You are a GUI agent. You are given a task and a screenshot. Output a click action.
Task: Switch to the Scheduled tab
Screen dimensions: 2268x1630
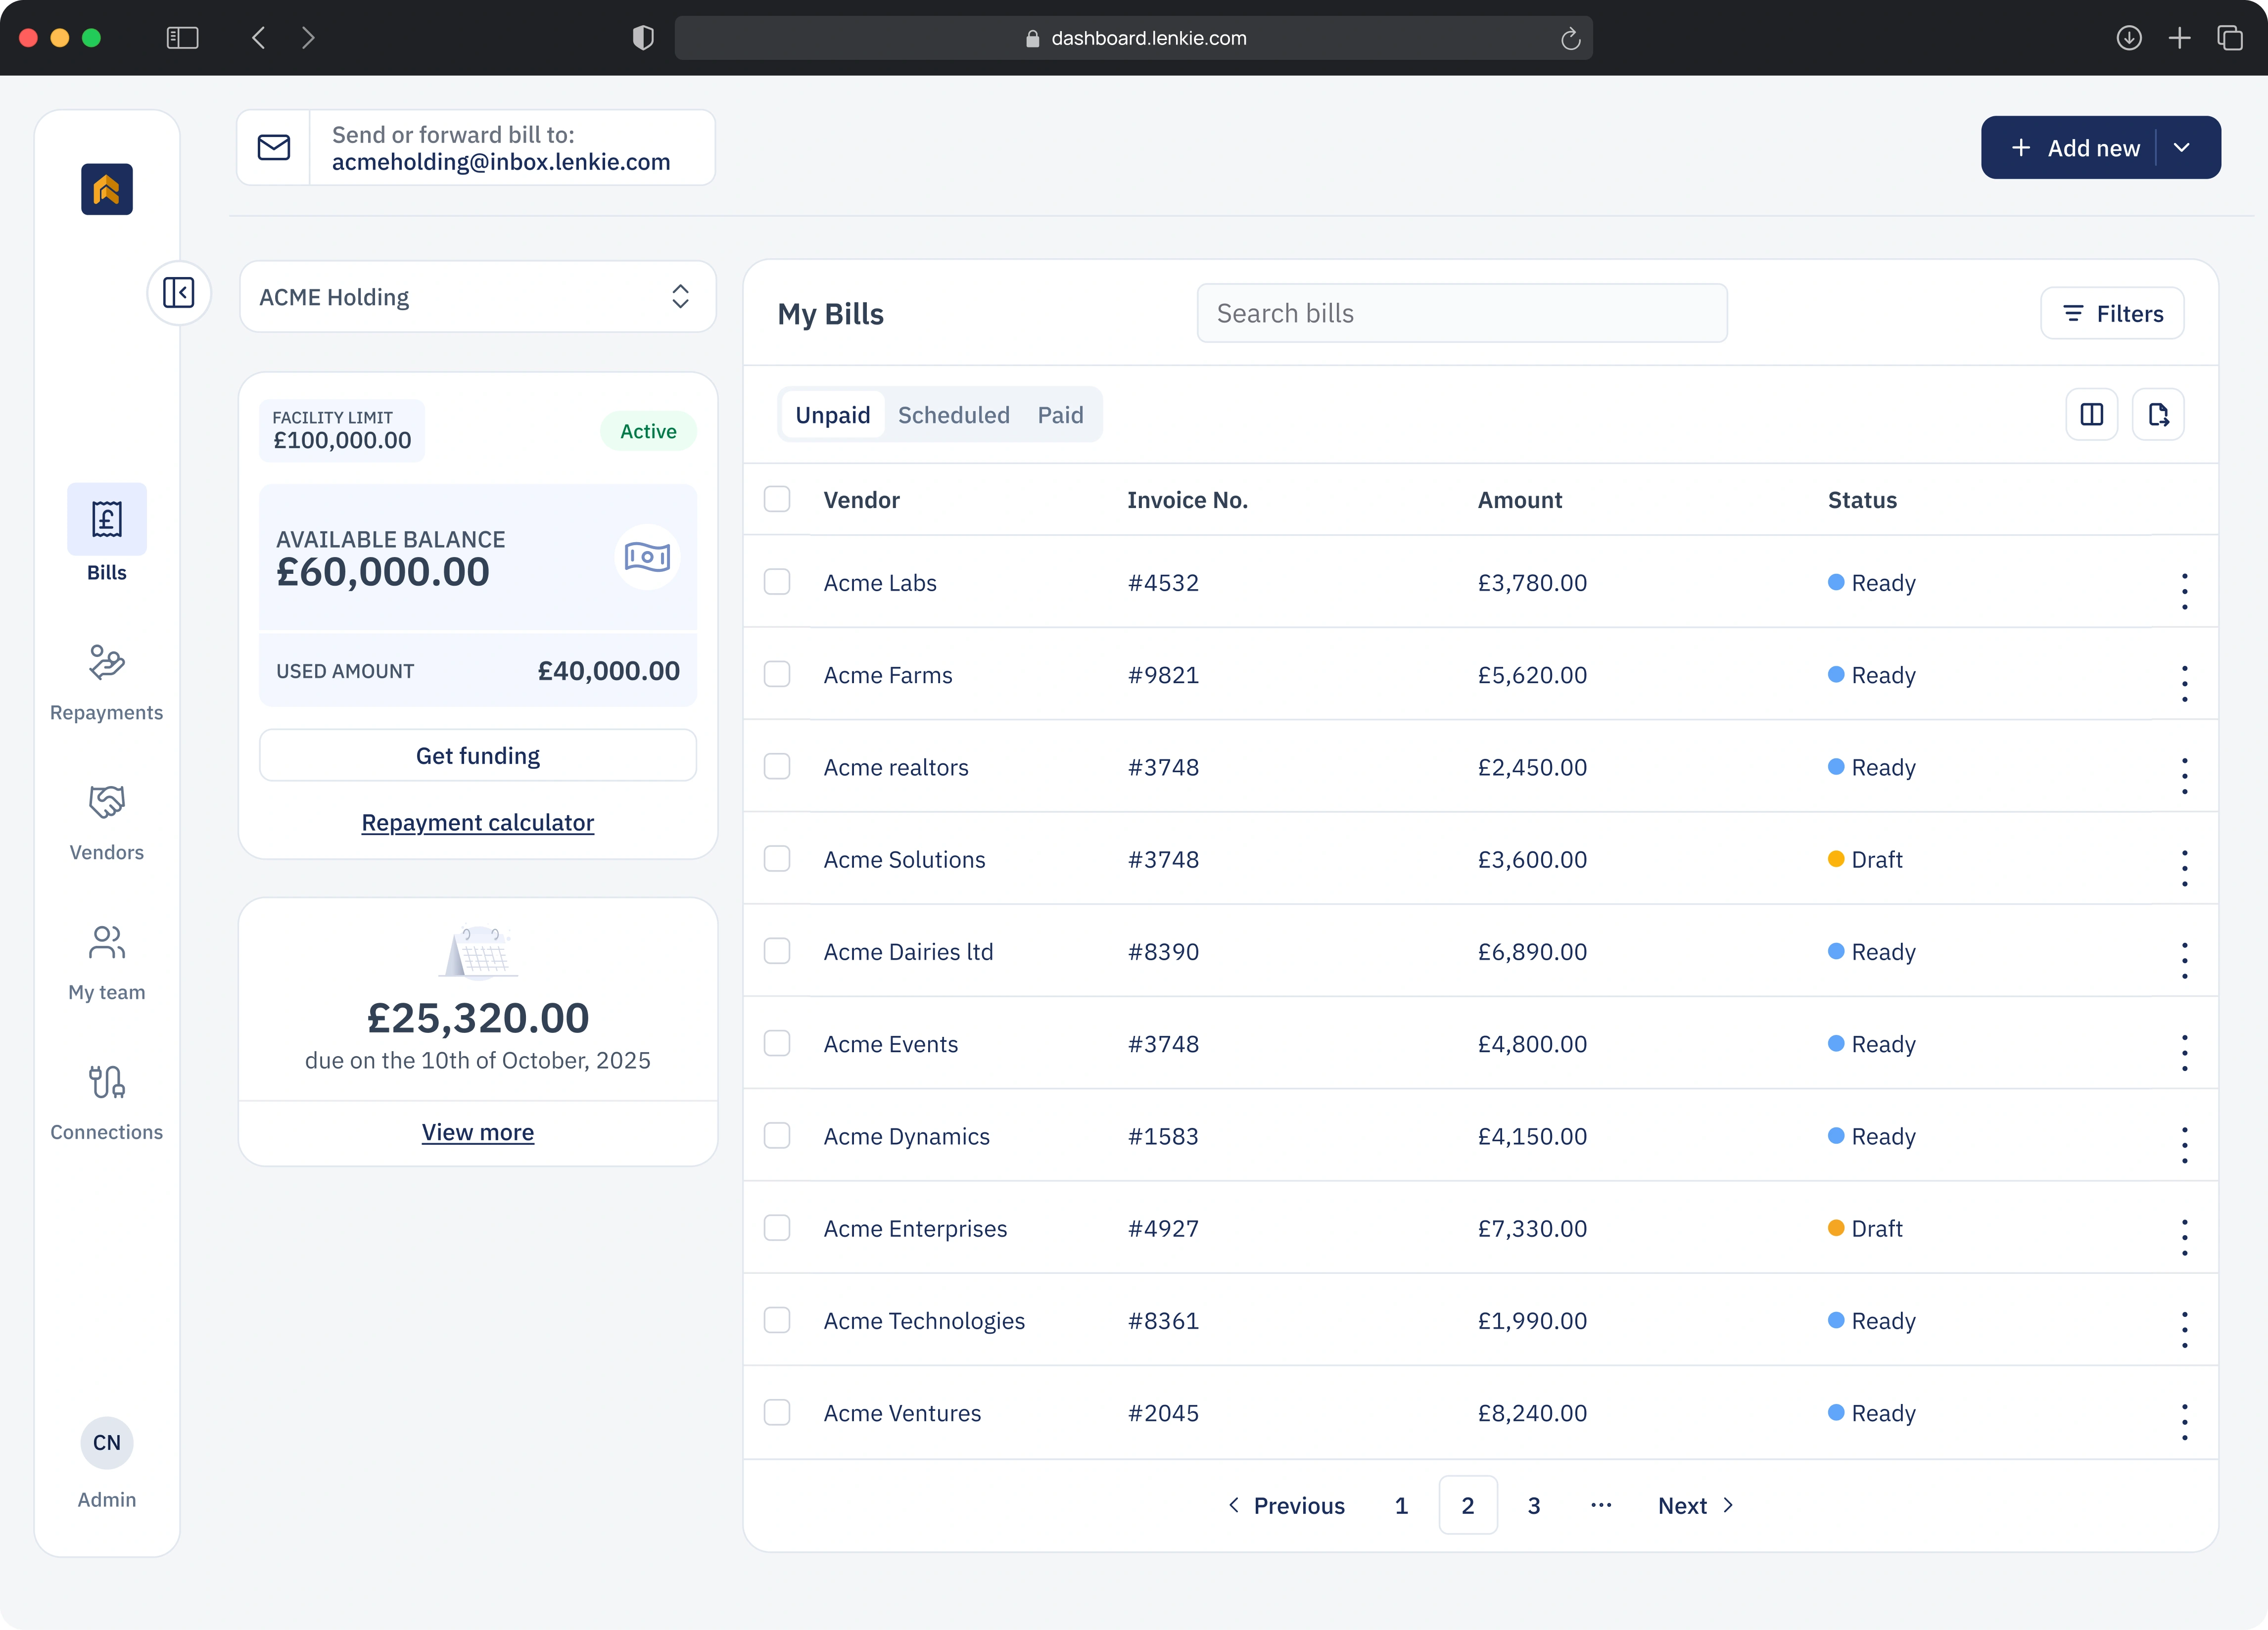(x=953, y=415)
